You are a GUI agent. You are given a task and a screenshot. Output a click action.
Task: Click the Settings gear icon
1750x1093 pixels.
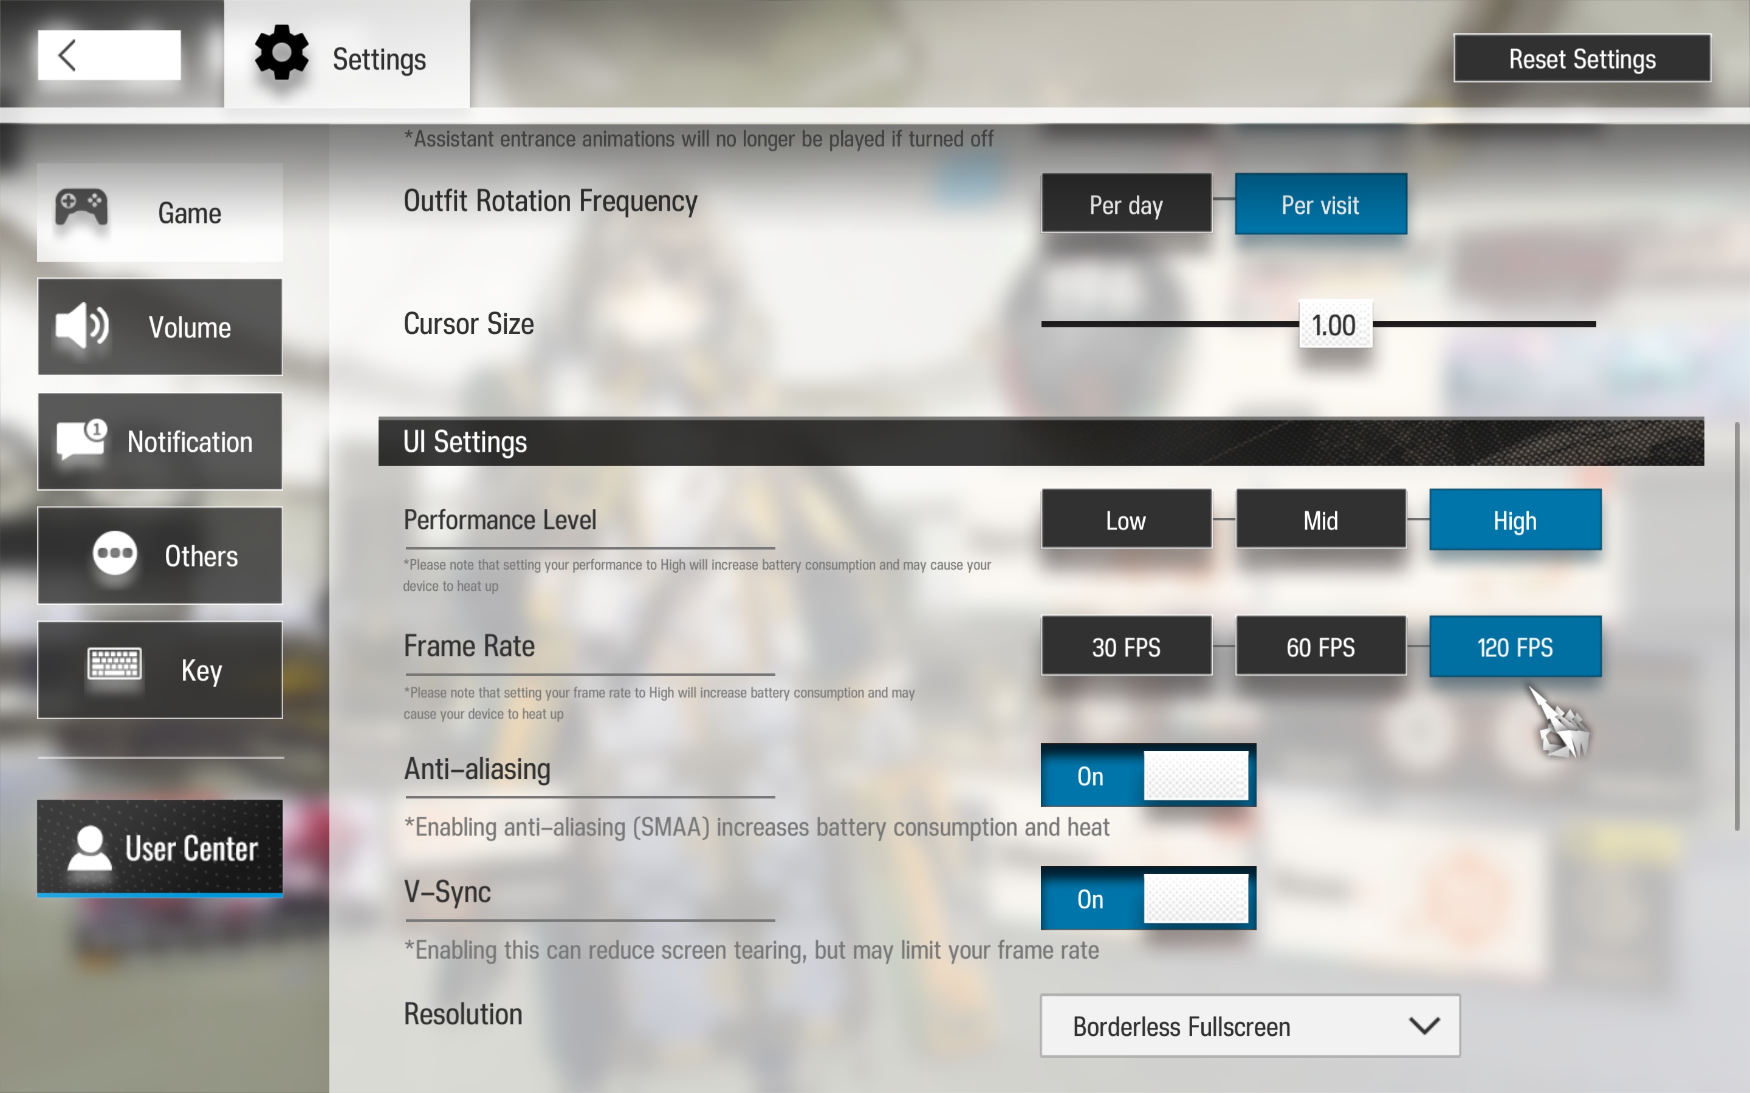[x=282, y=53]
